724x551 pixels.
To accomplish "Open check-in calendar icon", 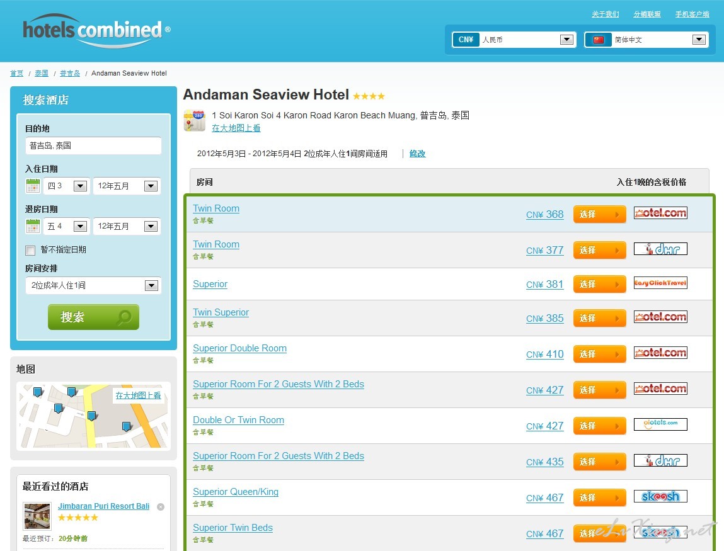I will [33, 186].
